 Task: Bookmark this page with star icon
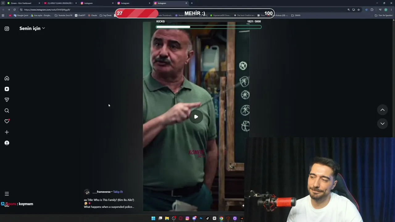tap(359, 10)
